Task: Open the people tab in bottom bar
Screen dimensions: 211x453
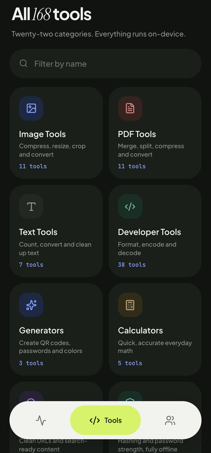Action: point(170,420)
